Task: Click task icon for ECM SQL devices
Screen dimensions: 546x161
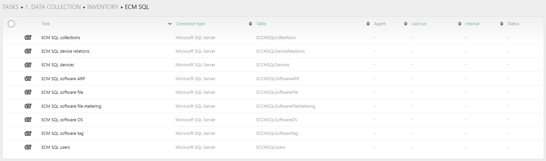Action: click(28, 65)
